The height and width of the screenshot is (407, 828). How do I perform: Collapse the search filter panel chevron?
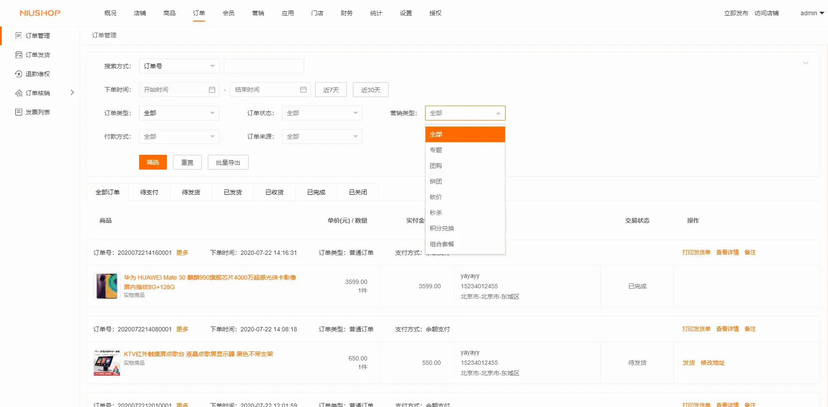[x=805, y=63]
